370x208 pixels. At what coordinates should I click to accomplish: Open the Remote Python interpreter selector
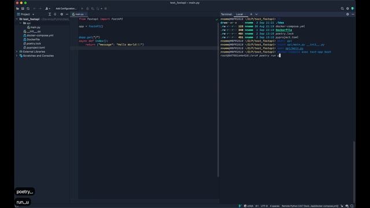(x=310, y=206)
